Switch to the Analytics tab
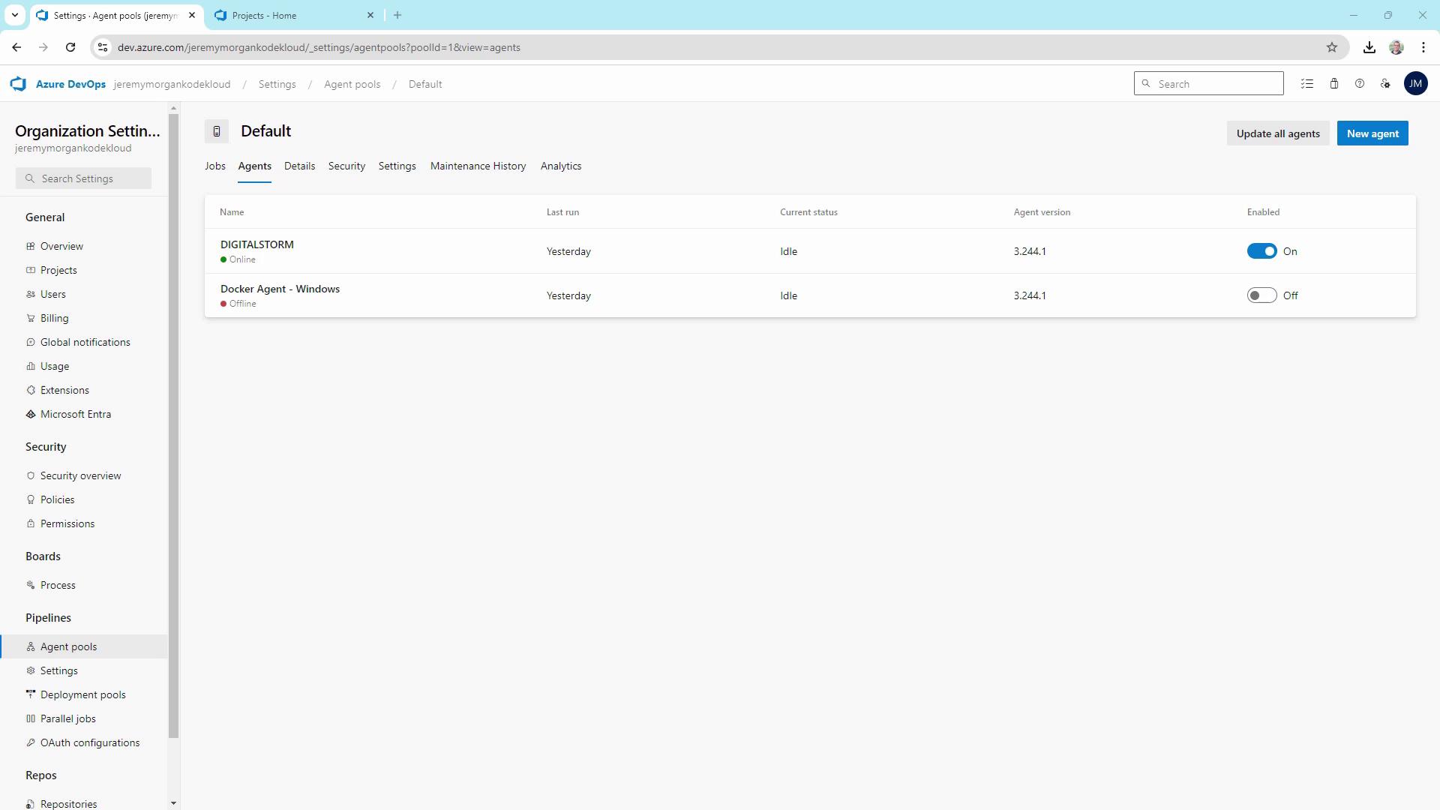 coord(560,166)
